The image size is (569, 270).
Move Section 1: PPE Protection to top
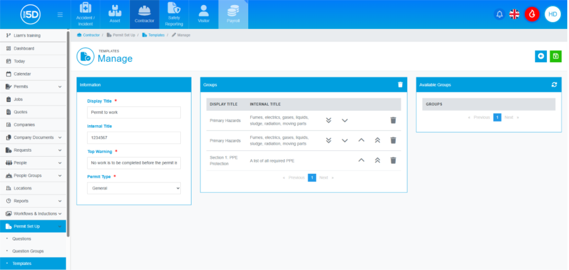point(377,160)
